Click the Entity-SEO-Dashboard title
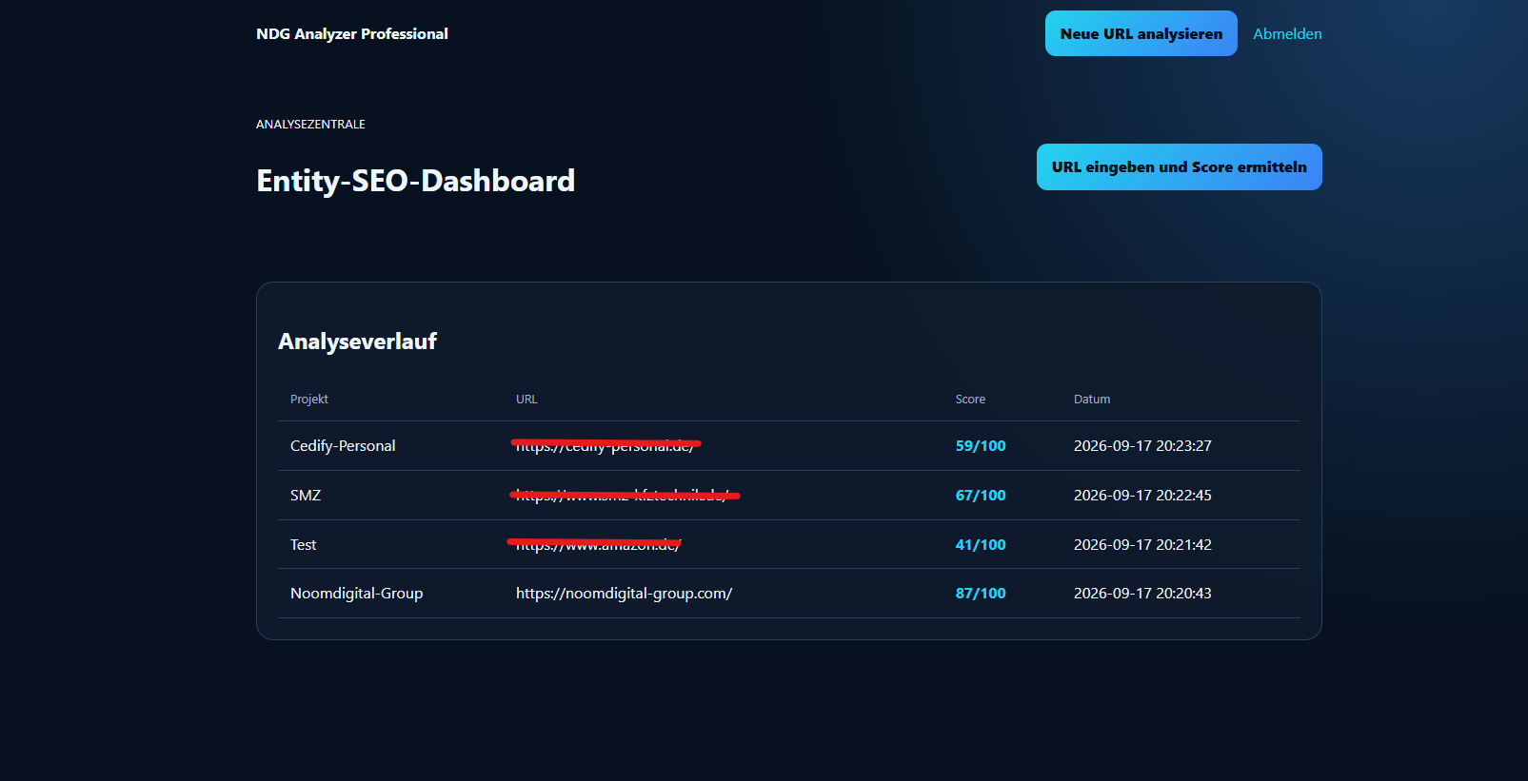 point(415,181)
